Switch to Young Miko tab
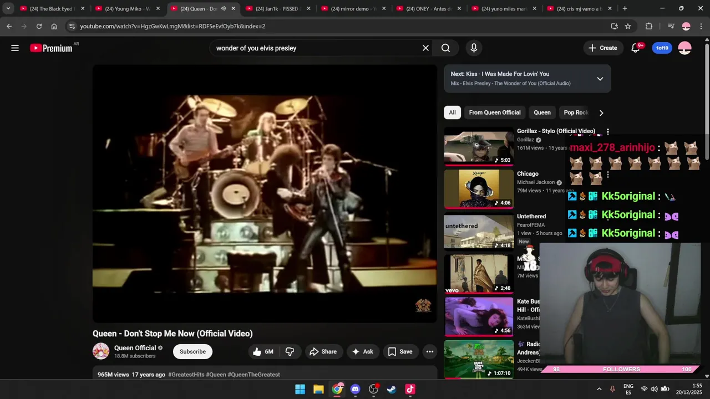710x399 pixels. 127,9
